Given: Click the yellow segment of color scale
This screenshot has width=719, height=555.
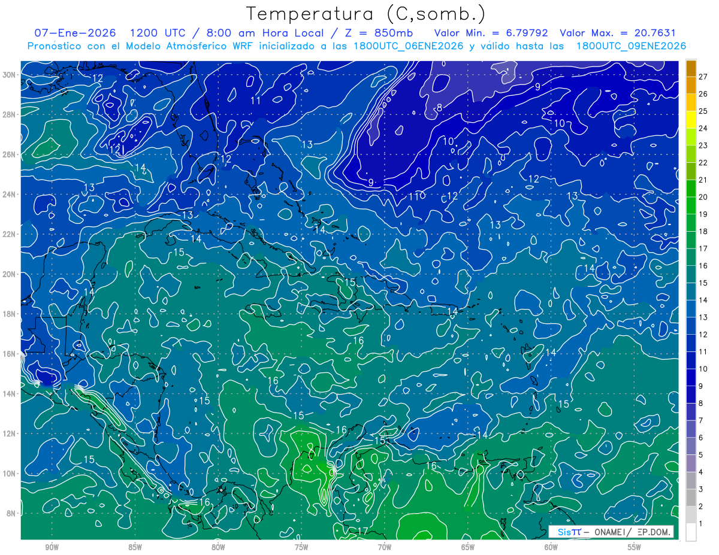Looking at the screenshot, I should (x=691, y=120).
